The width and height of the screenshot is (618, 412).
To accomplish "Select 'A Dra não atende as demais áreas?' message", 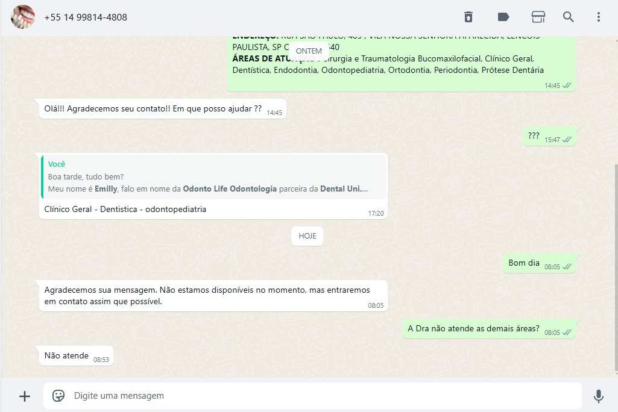I will pos(474,329).
